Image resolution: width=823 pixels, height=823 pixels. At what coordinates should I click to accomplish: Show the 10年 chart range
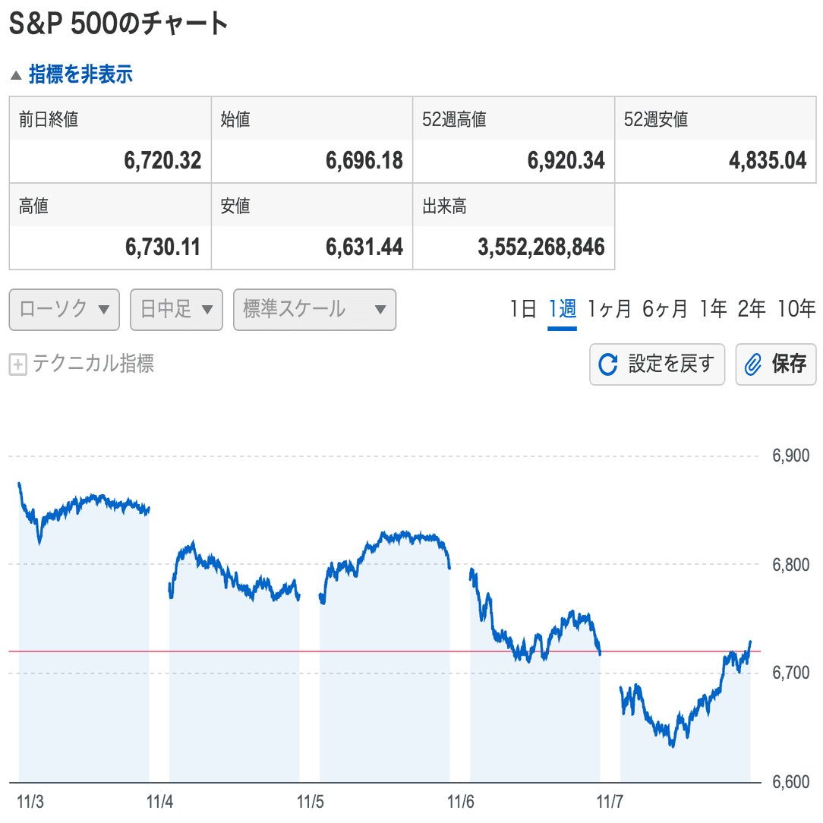[796, 309]
